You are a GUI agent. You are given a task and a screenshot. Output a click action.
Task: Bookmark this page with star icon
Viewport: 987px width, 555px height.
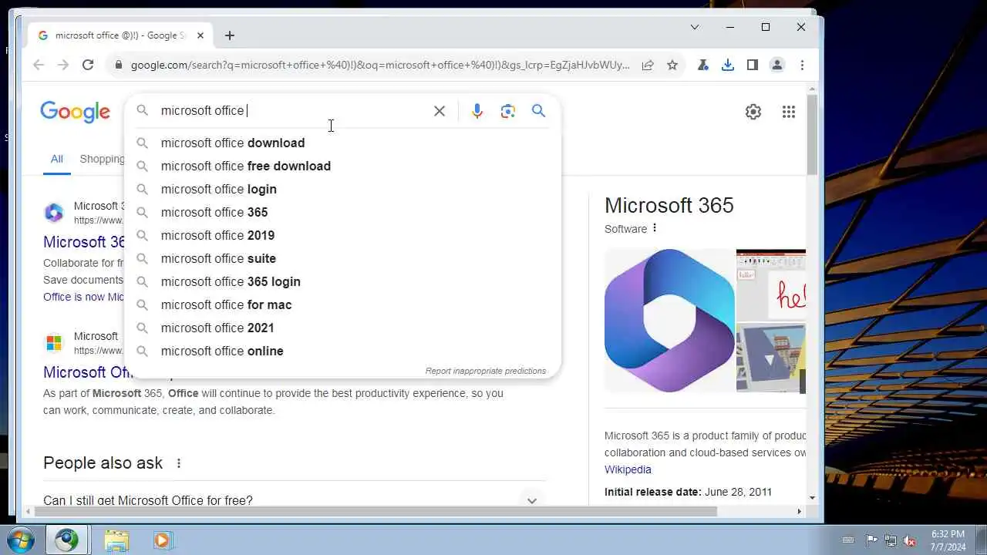672,65
